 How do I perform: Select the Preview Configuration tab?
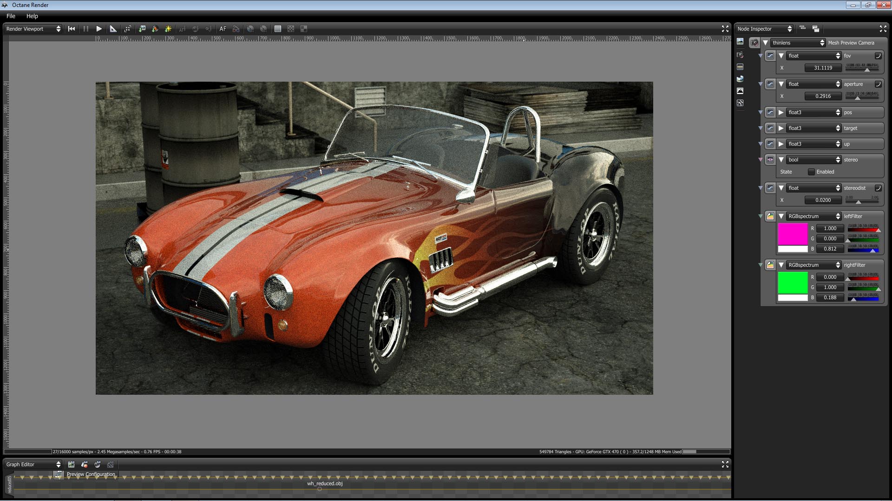coord(91,474)
